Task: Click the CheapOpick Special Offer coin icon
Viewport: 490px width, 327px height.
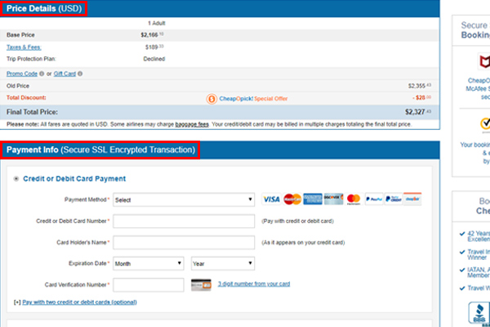Action: [212, 99]
